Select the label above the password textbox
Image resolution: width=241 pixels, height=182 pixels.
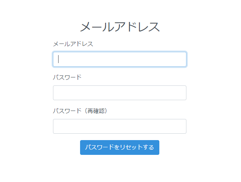click(x=67, y=77)
